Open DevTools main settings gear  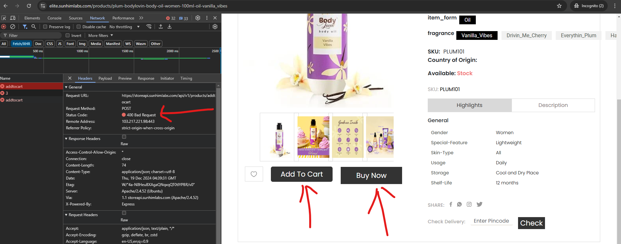tap(198, 18)
